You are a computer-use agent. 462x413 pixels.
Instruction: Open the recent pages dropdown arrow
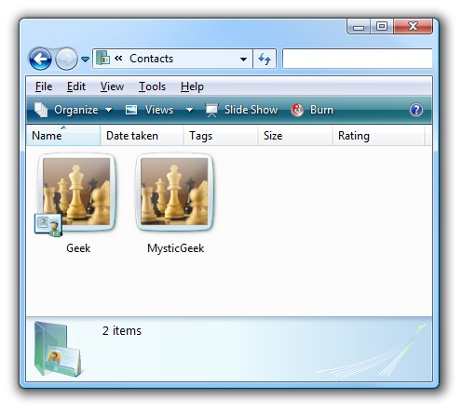[x=85, y=59]
